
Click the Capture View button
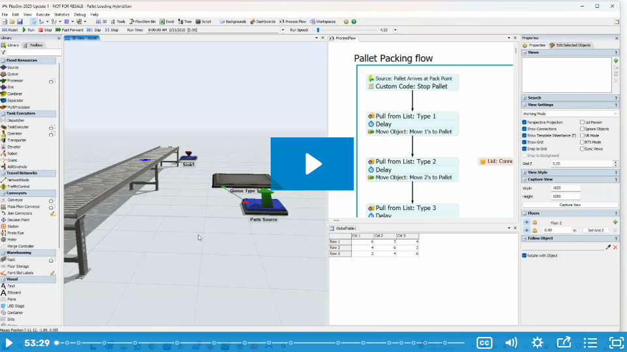[x=569, y=205]
